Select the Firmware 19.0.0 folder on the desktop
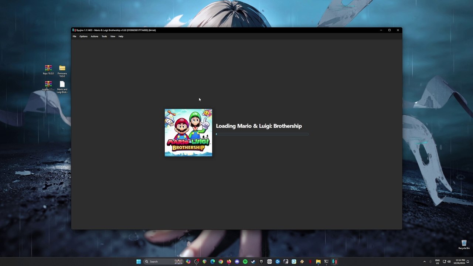The image size is (473, 266). pyautogui.click(x=62, y=71)
